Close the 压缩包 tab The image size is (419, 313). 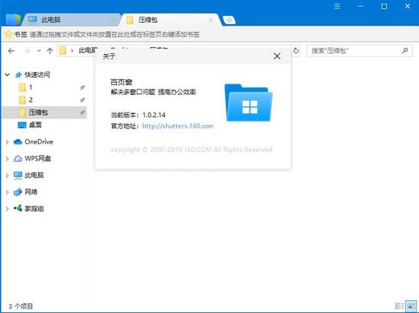(211, 20)
